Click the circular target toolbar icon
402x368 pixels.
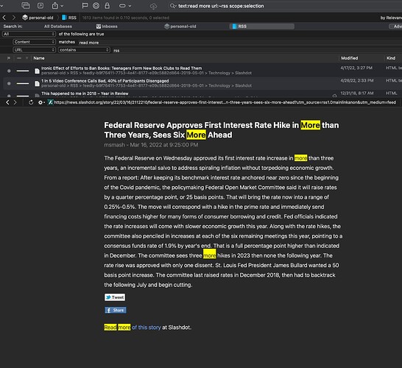click(x=96, y=6)
